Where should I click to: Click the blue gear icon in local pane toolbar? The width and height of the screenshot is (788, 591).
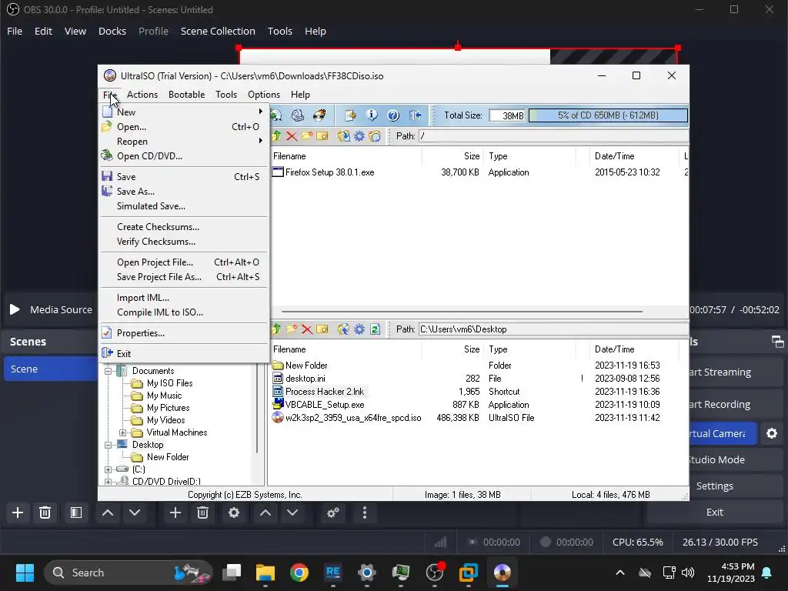click(359, 329)
